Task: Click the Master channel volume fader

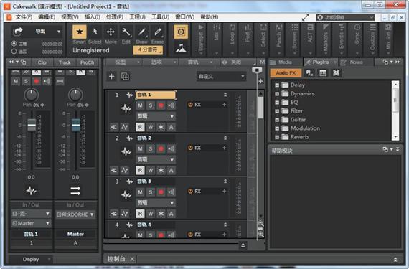Action: click(x=76, y=126)
